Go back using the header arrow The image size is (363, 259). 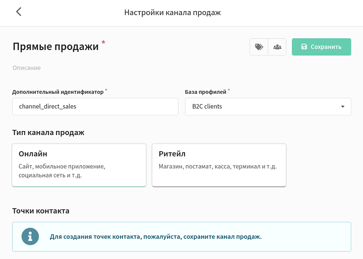[19, 12]
